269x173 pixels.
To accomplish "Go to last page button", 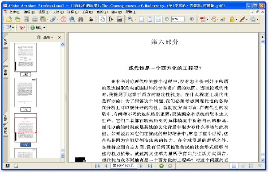I will 150,166.
